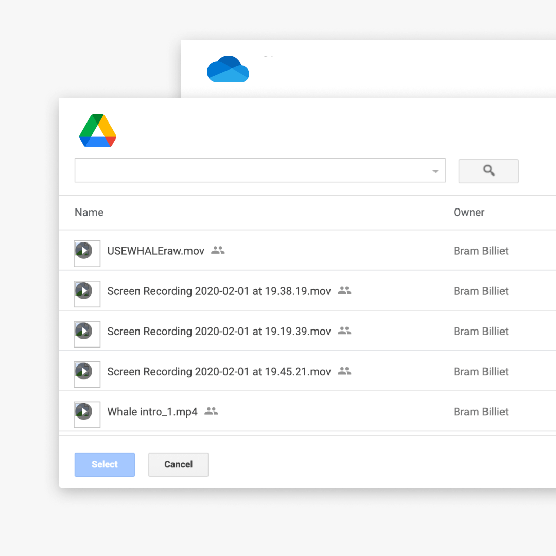Click owner Bram Billiet in the 19.45.21.mov row
This screenshot has height=556, width=556.
click(x=481, y=372)
